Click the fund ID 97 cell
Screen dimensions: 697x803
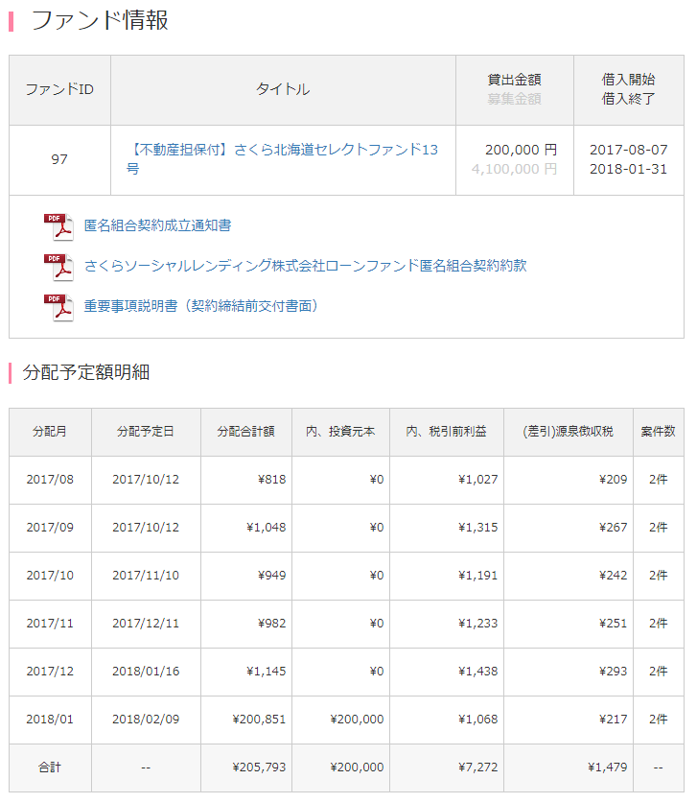(x=59, y=160)
